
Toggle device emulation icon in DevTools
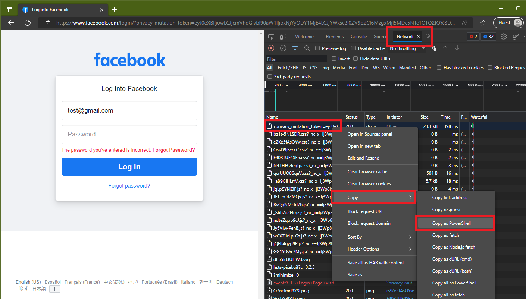pyautogui.click(x=283, y=37)
